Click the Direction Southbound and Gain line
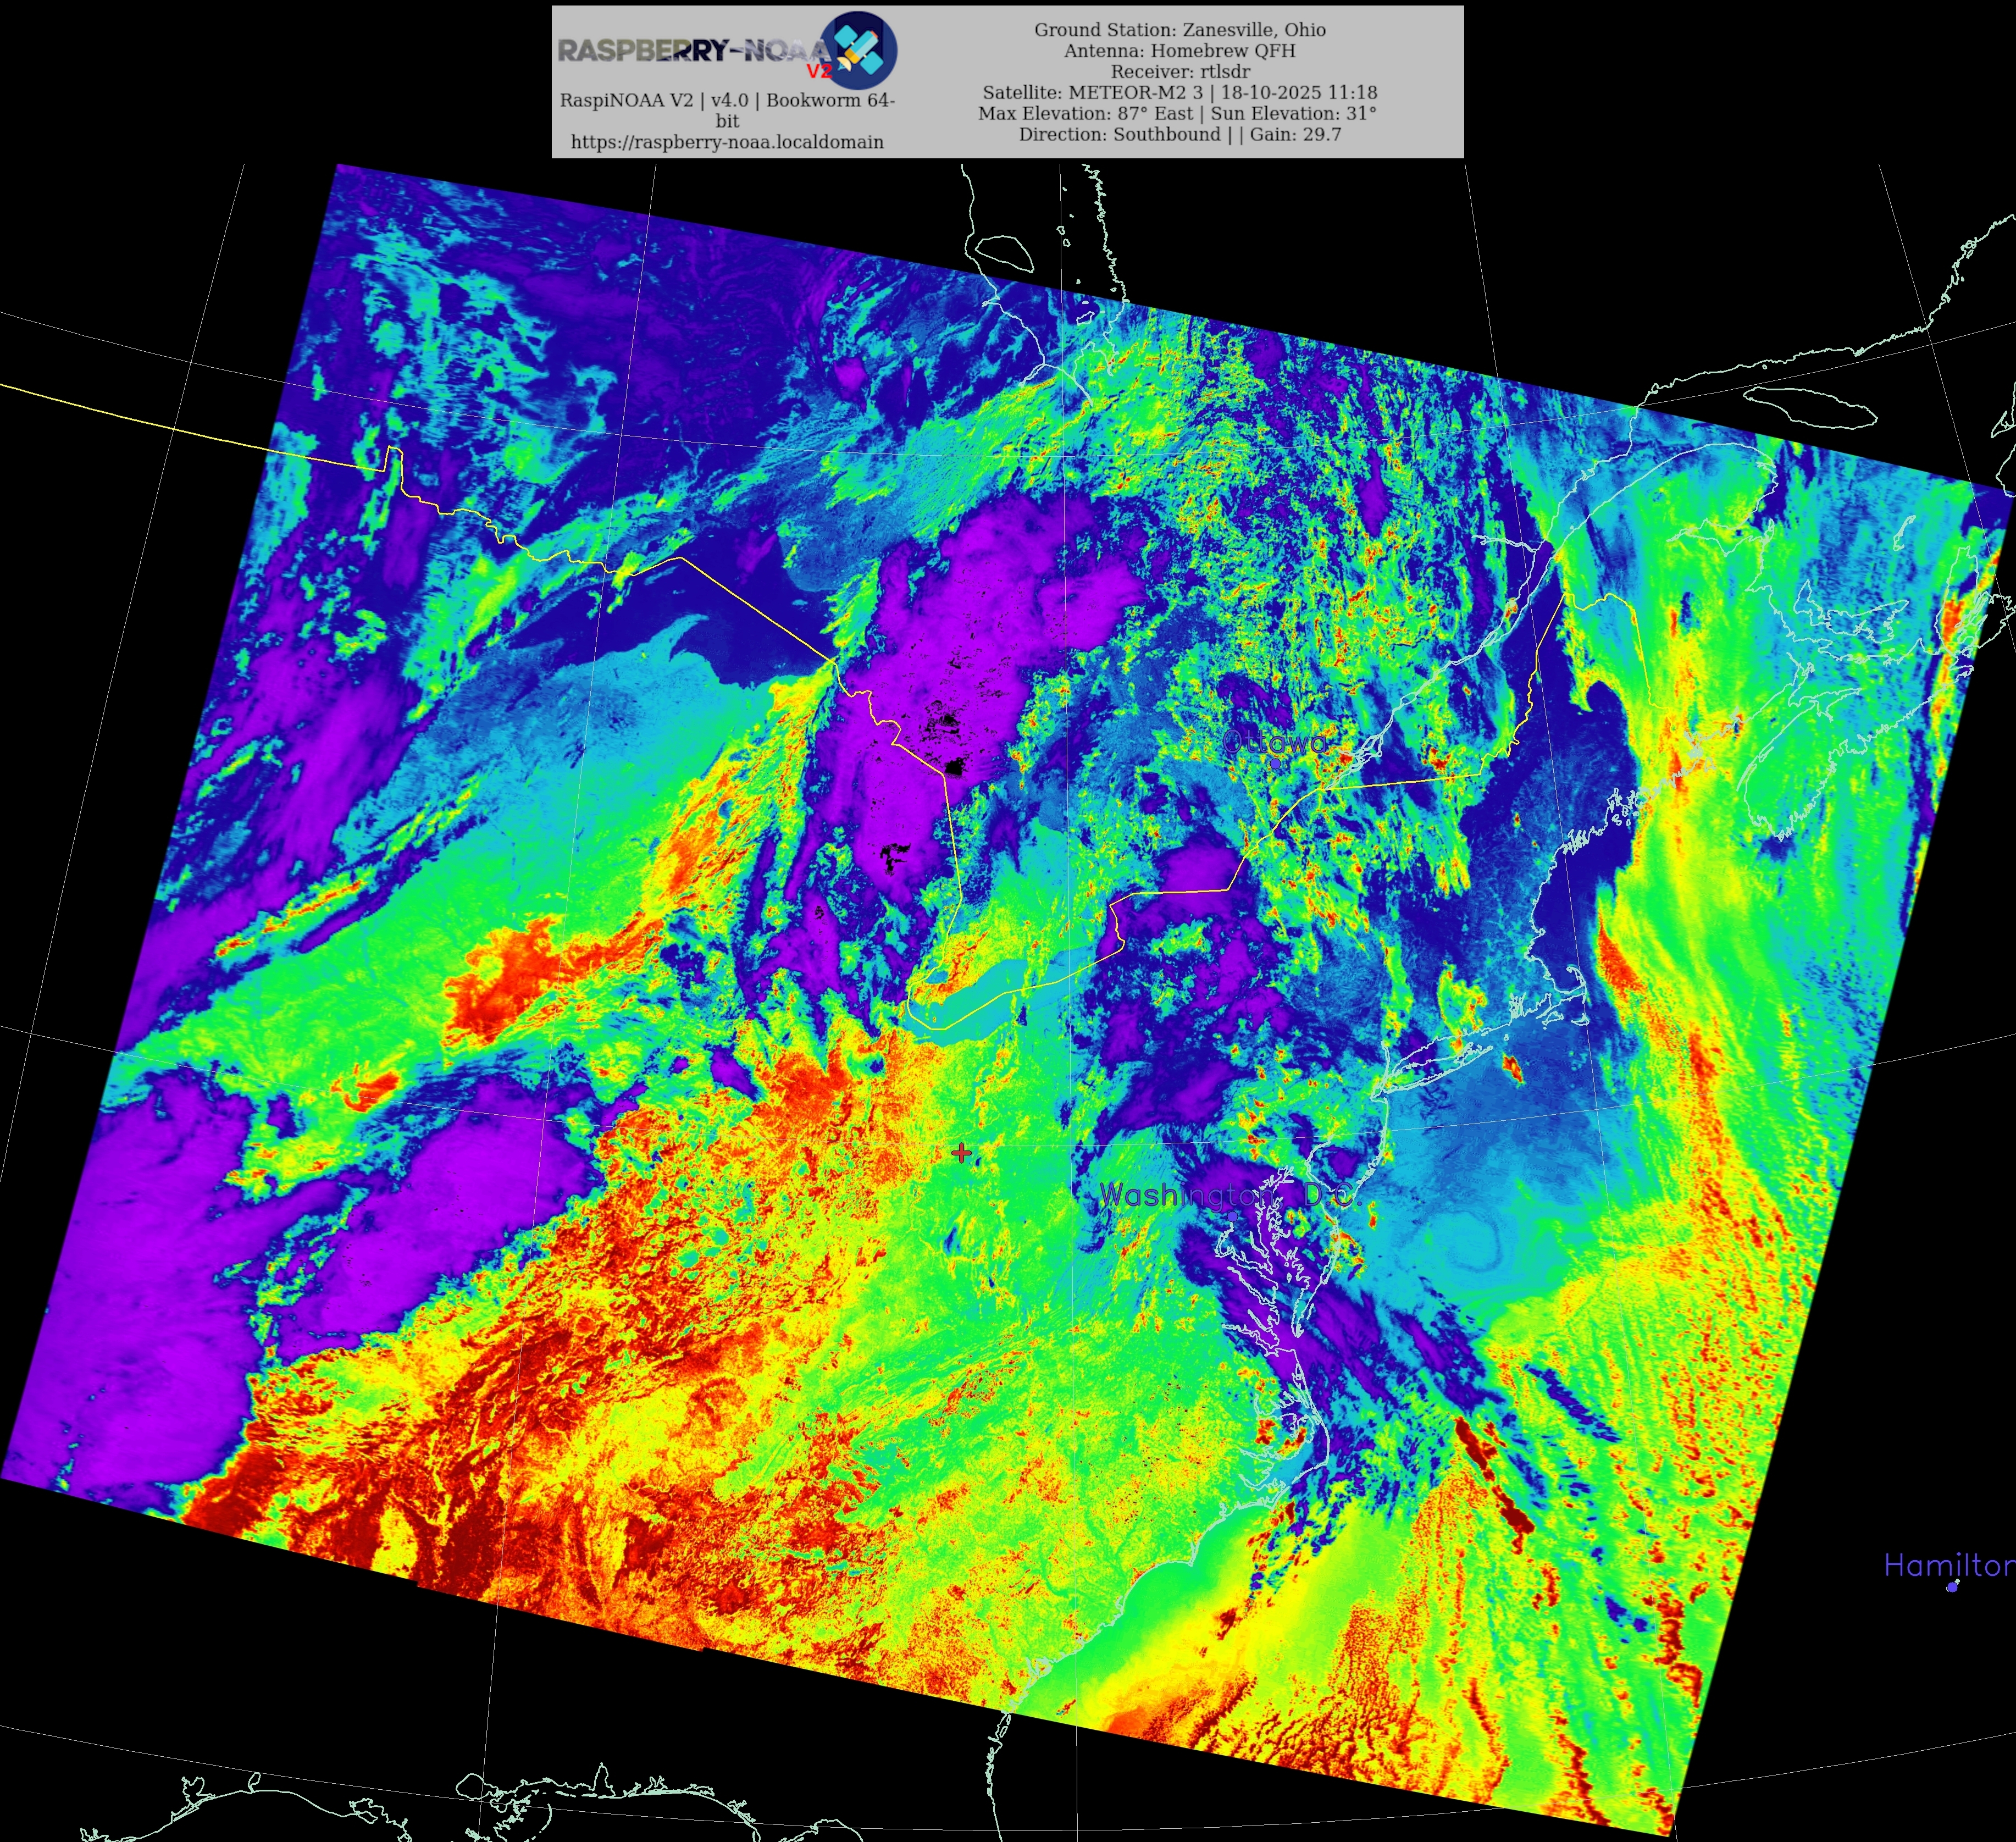Viewport: 2016px width, 1842px height. [1180, 134]
